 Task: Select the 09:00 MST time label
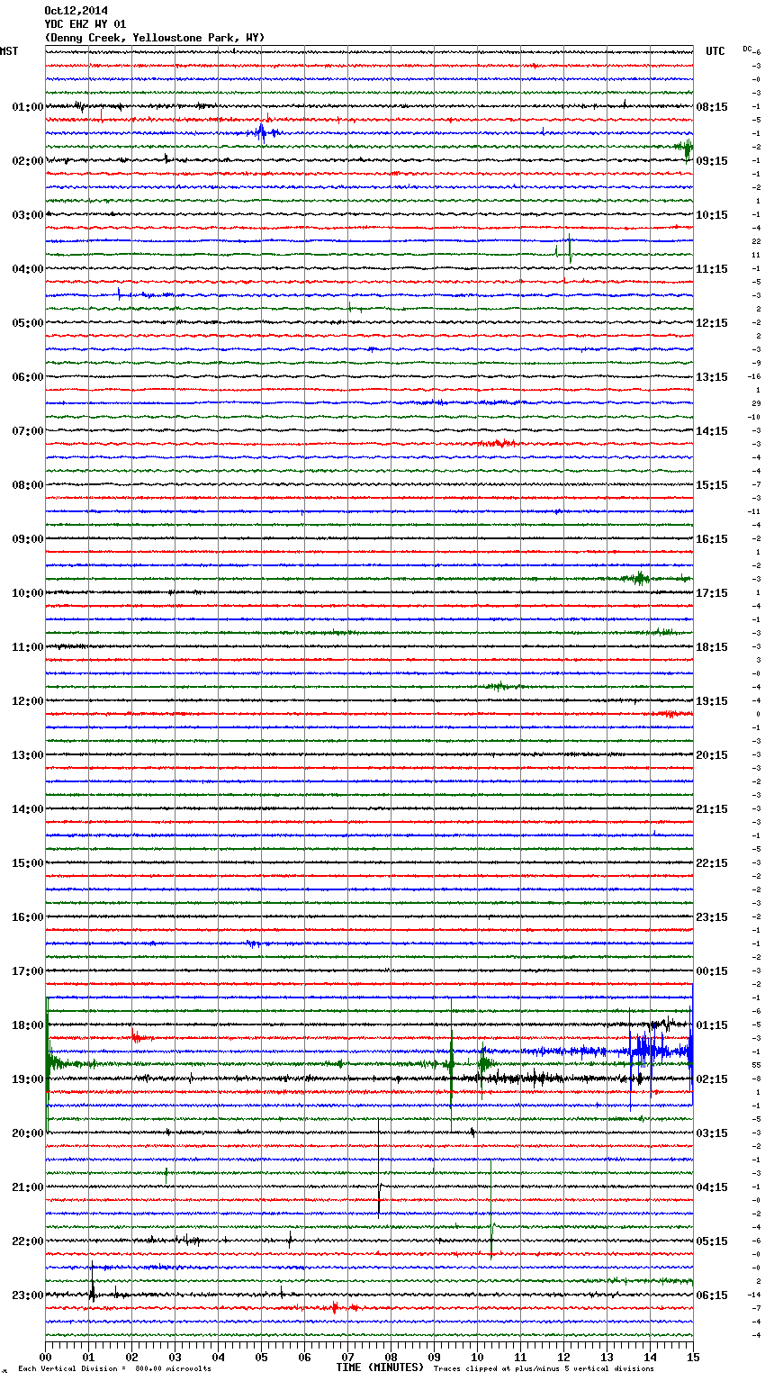point(28,539)
